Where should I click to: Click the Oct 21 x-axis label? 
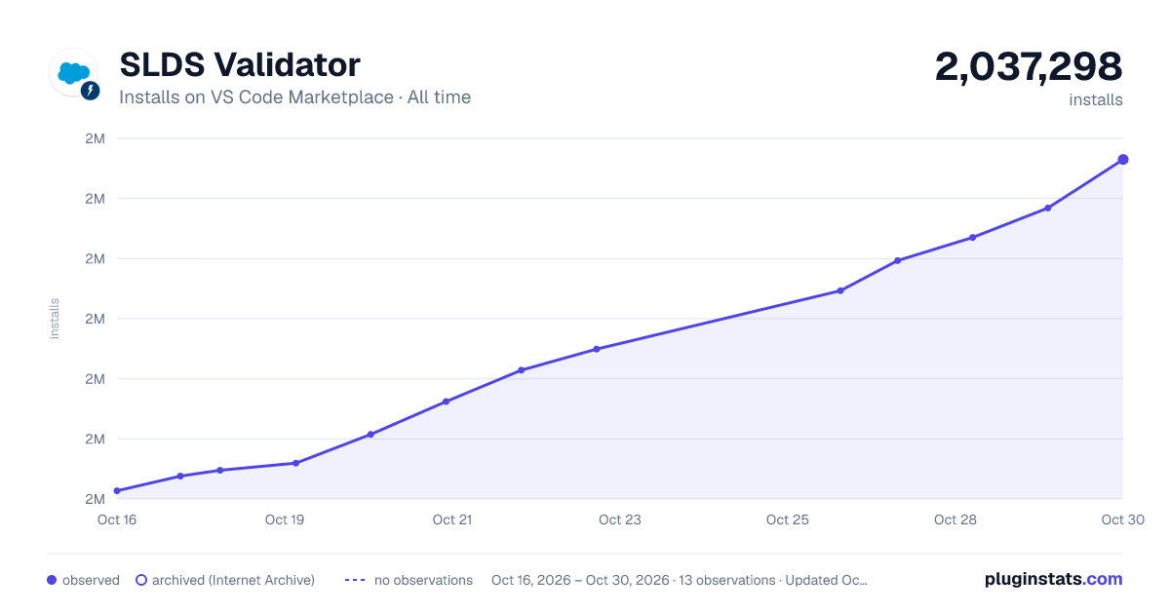[x=452, y=519]
